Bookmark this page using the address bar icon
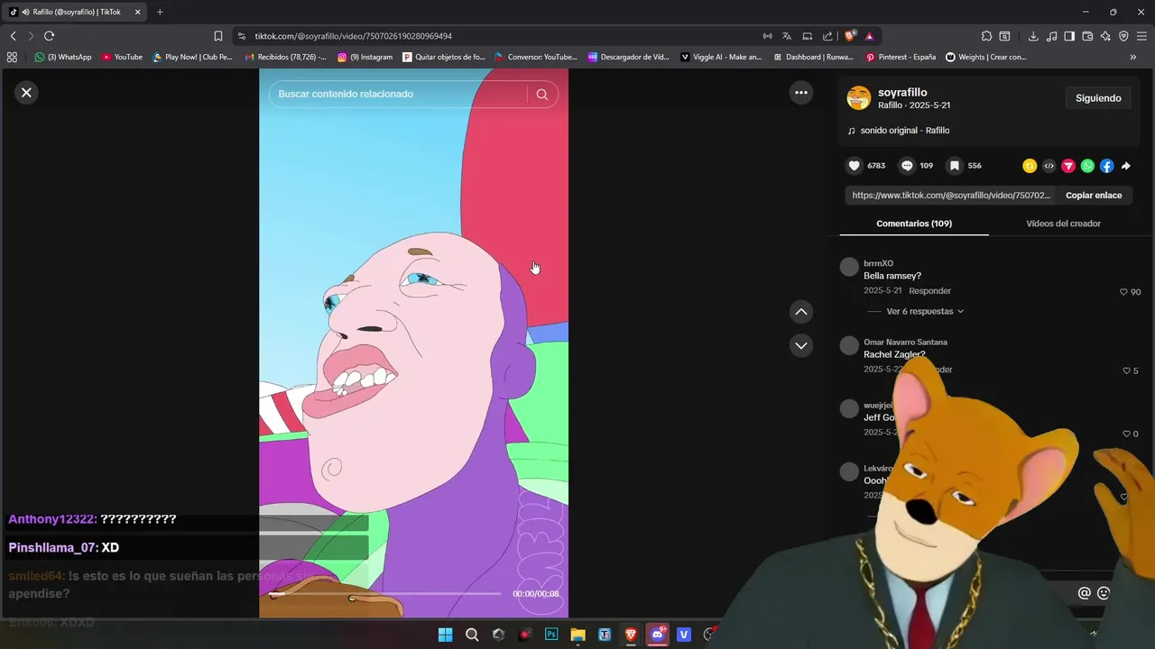The height and width of the screenshot is (649, 1155). coord(218,36)
